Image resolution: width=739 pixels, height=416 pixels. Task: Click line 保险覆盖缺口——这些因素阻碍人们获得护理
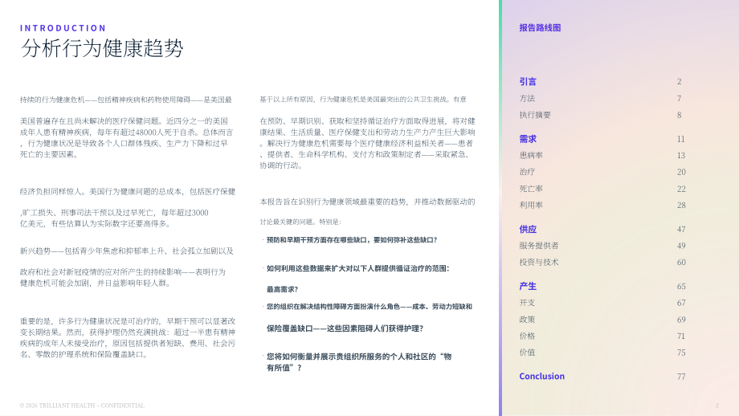(x=345, y=328)
